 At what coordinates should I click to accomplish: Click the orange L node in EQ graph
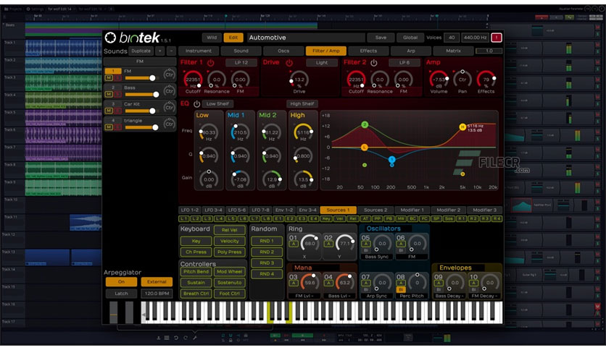pos(364,148)
